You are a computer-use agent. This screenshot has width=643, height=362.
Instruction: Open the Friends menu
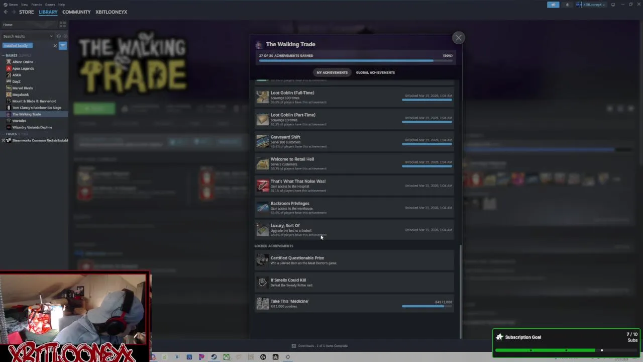37,5
